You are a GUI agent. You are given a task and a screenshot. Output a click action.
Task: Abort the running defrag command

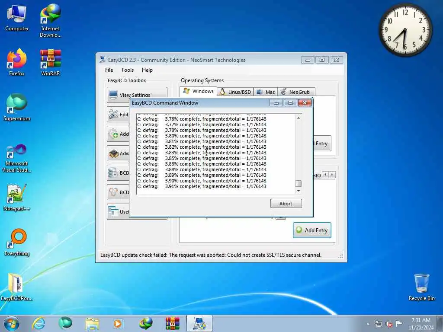pos(286,204)
